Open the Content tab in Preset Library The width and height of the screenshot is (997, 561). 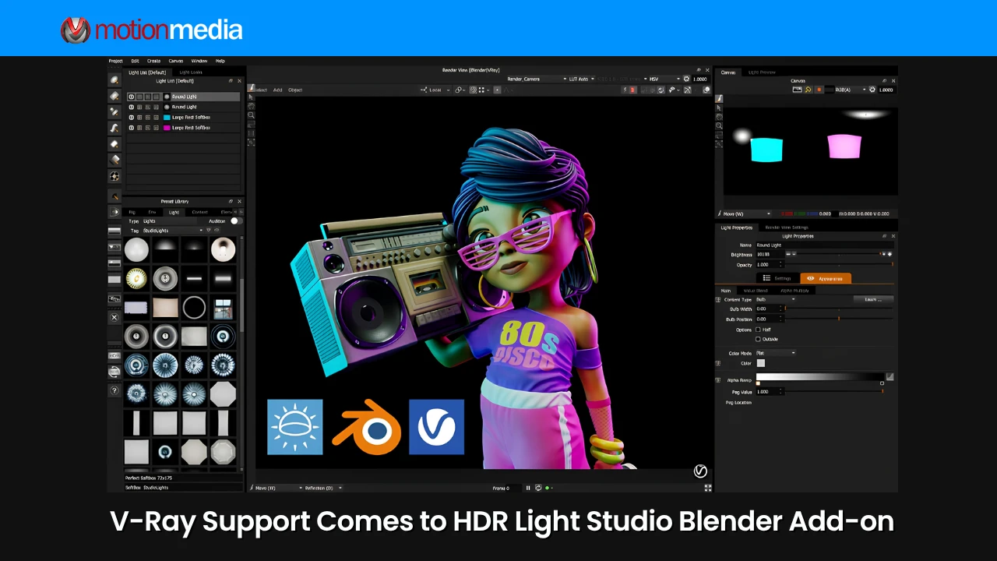click(x=200, y=212)
